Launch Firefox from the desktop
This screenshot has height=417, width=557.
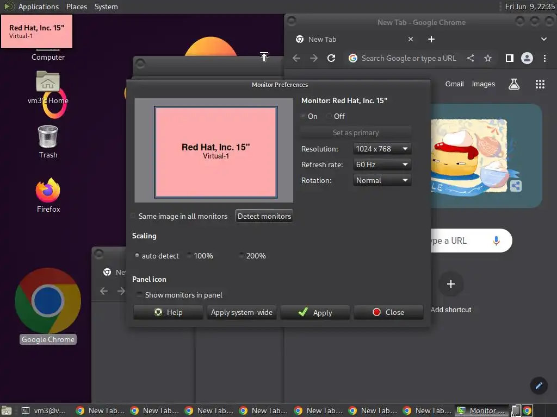[48, 195]
